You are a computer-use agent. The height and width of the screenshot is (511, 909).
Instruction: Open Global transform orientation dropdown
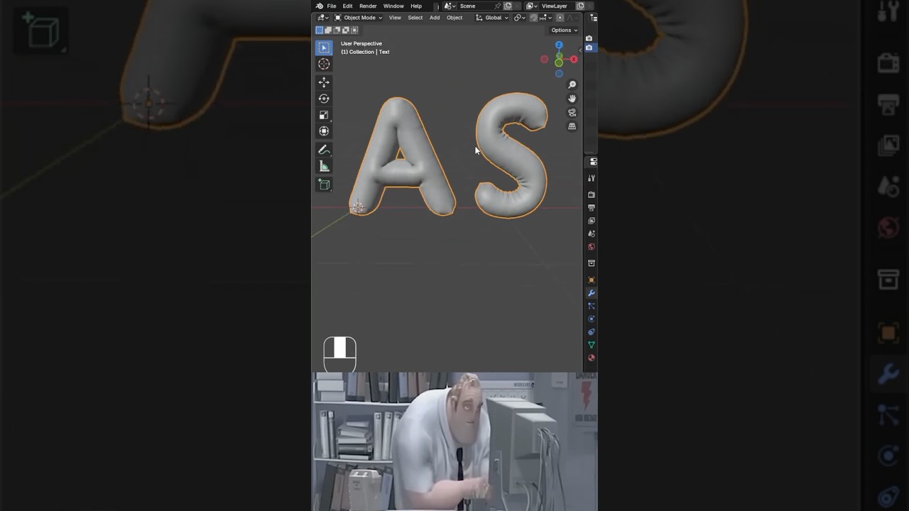[492, 18]
